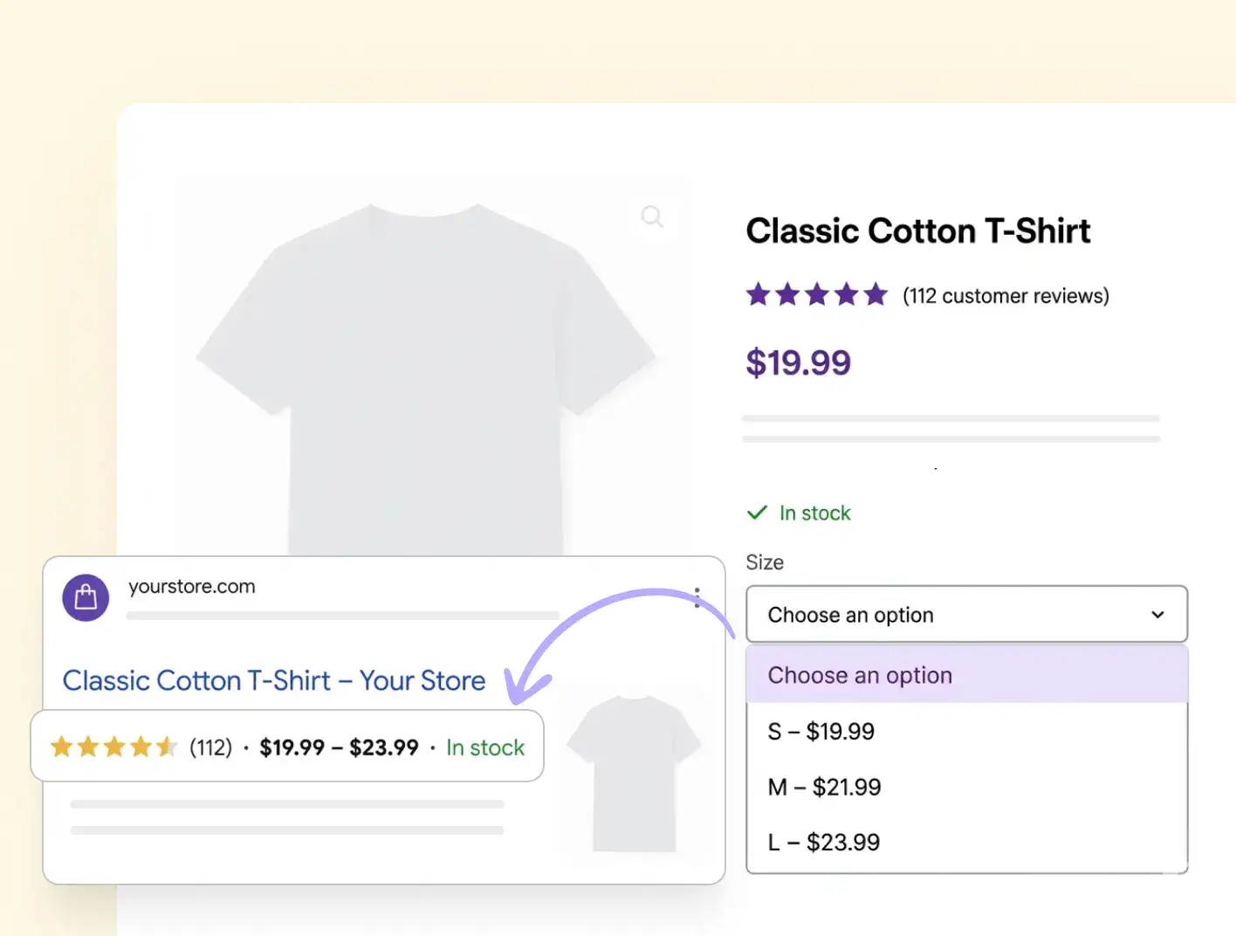Click In stock text in search snippet
Viewport: 1236px width, 936px height.
pyautogui.click(x=485, y=747)
